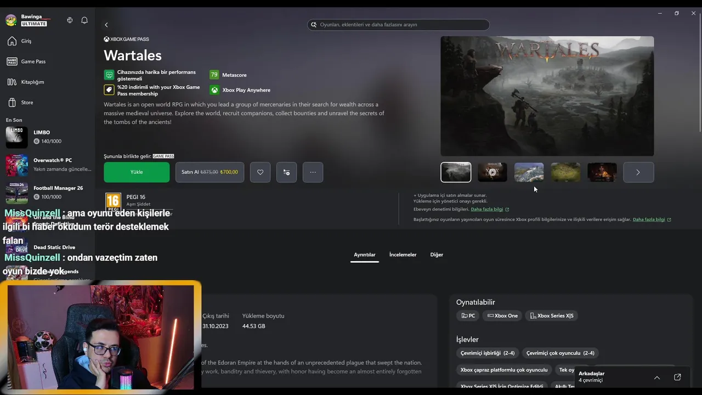The width and height of the screenshot is (702, 395).
Task: Restore down the Xbox app window
Action: click(x=677, y=13)
